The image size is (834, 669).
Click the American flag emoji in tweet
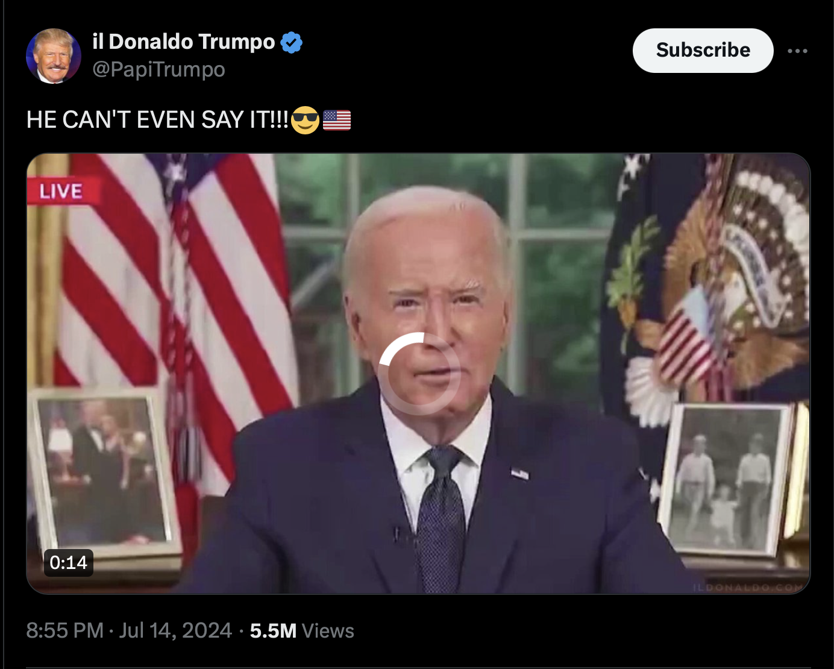pos(337,120)
